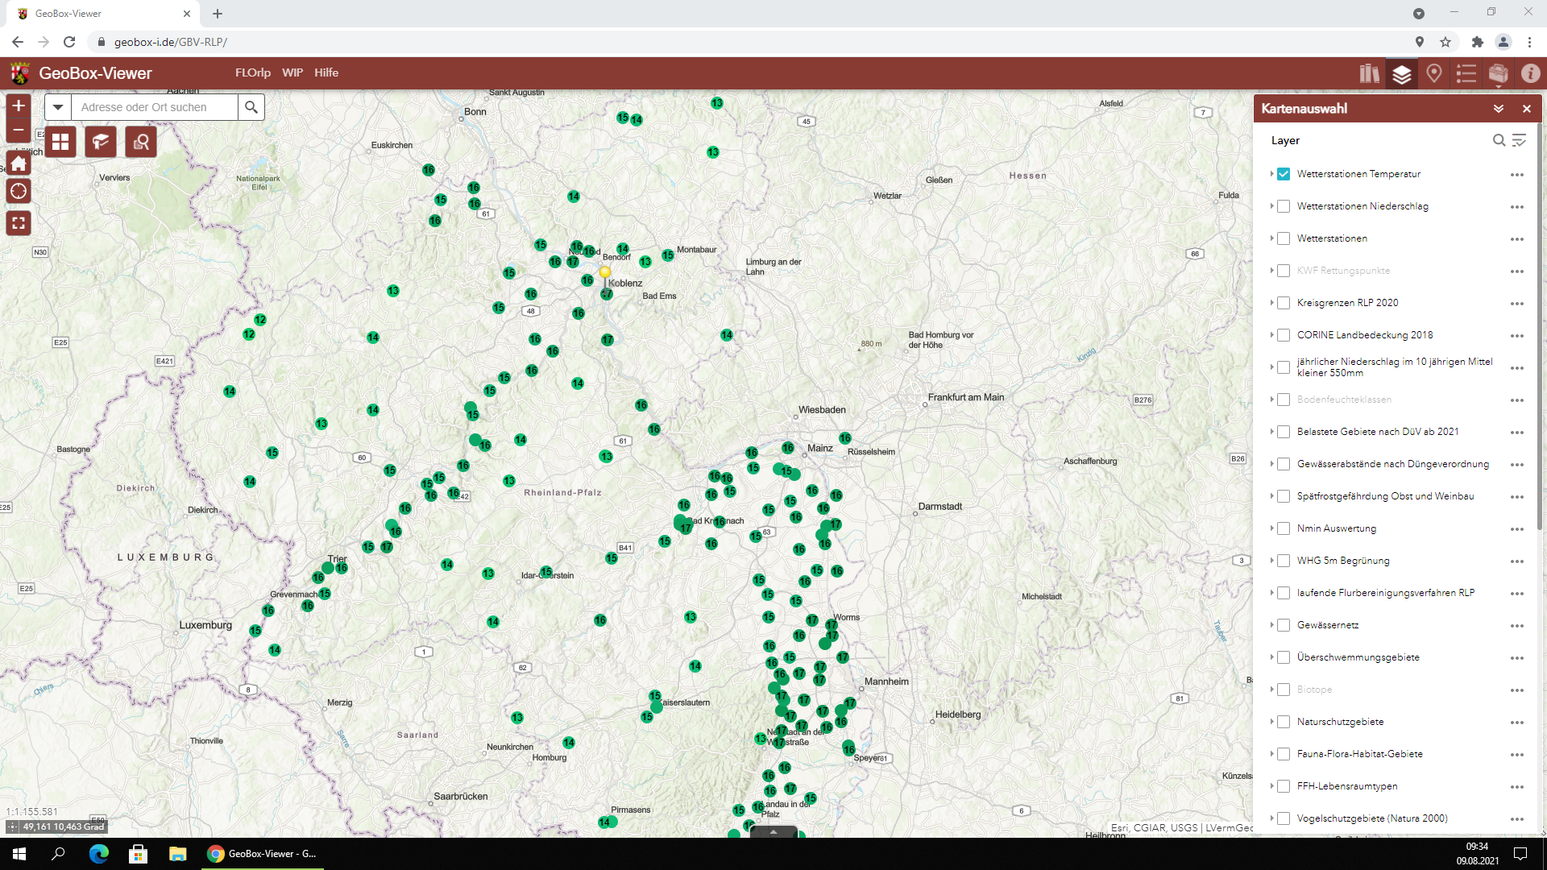Viewport: 1547px width, 870px height.
Task: Click the graduation cap tutorial icon
Action: pyautogui.click(x=101, y=143)
